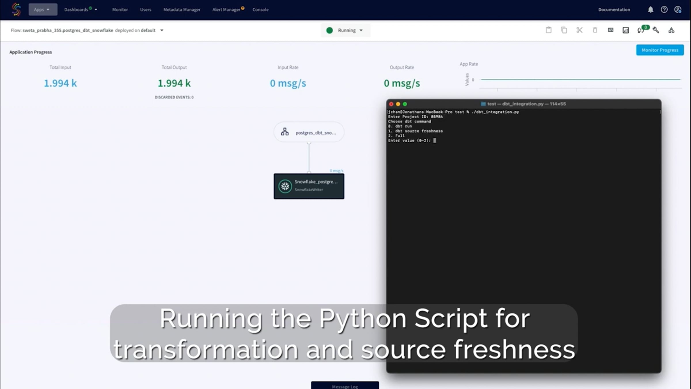Click the bar chart metrics icon
691x389 pixels.
(626, 30)
